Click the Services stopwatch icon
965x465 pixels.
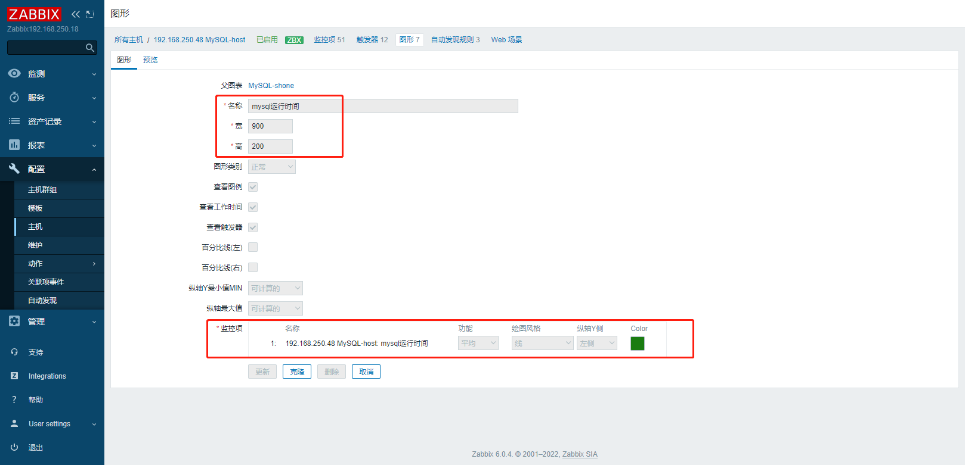click(14, 97)
